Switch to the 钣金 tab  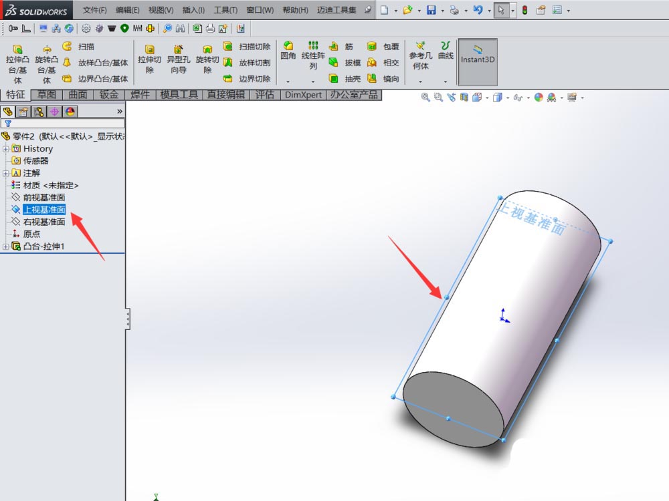point(109,95)
